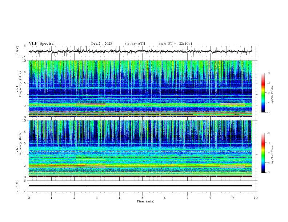This screenshot has height=222, width=288.
Task: Click the flat ch.3 voltage trace
Action: [140, 186]
